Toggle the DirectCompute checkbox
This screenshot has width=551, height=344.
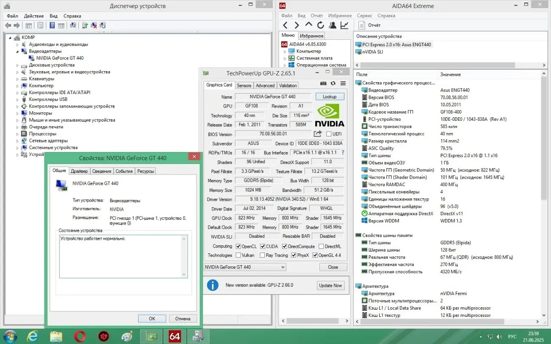coord(285,247)
